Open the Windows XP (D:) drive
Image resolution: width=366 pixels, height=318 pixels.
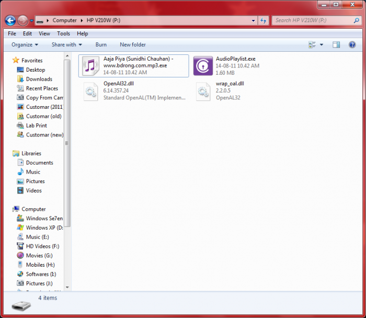pos(40,228)
